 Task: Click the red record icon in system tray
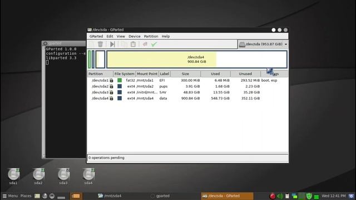273,196
